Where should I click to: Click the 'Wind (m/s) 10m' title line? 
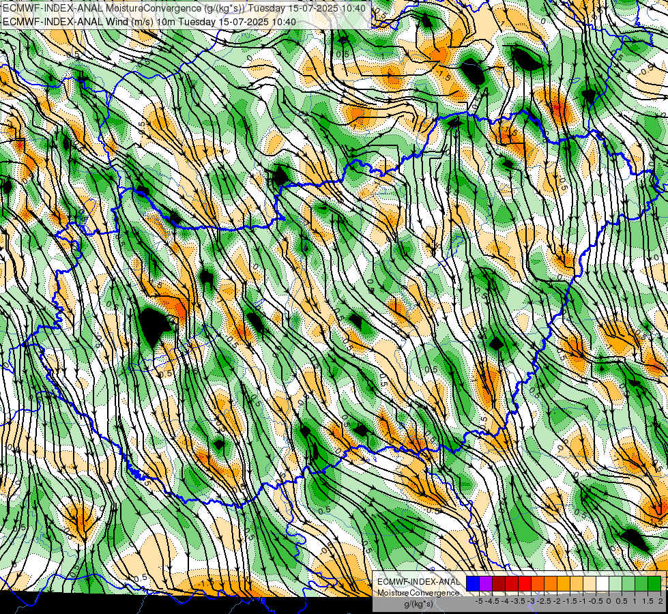point(149,22)
